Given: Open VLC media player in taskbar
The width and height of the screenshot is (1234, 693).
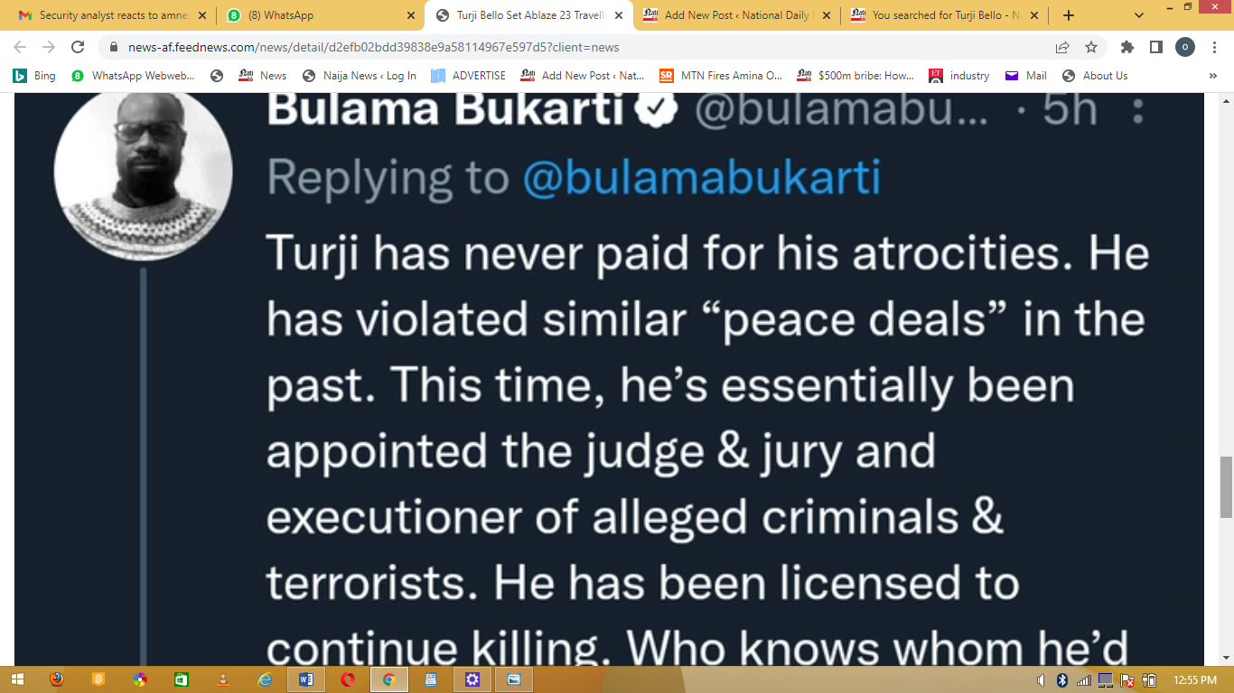Looking at the screenshot, I should tap(223, 679).
